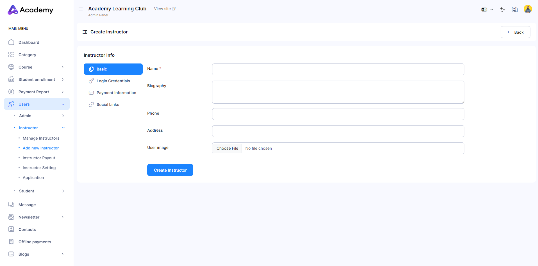Screen dimensions: 538x266
Task: Click the hamburger menu icon to collapse sidebar
Action: pyautogui.click(x=81, y=9)
